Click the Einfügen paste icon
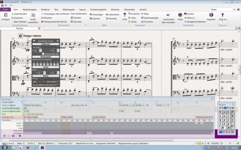The width and height of the screenshot is (241, 150). coord(6,15)
